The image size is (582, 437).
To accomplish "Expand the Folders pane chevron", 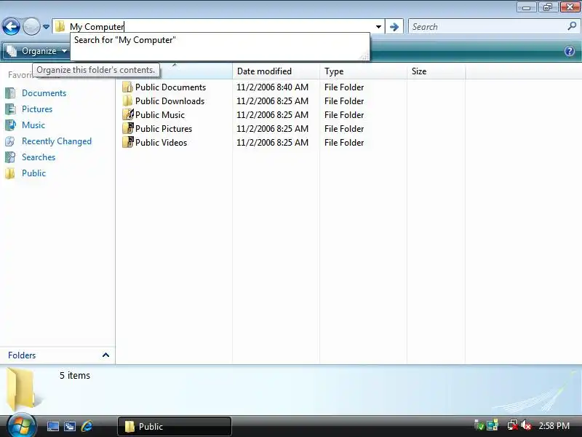I will 105,355.
